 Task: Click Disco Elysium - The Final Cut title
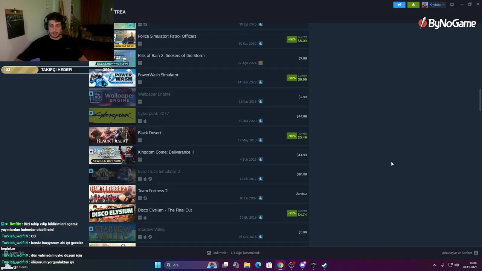(165, 210)
